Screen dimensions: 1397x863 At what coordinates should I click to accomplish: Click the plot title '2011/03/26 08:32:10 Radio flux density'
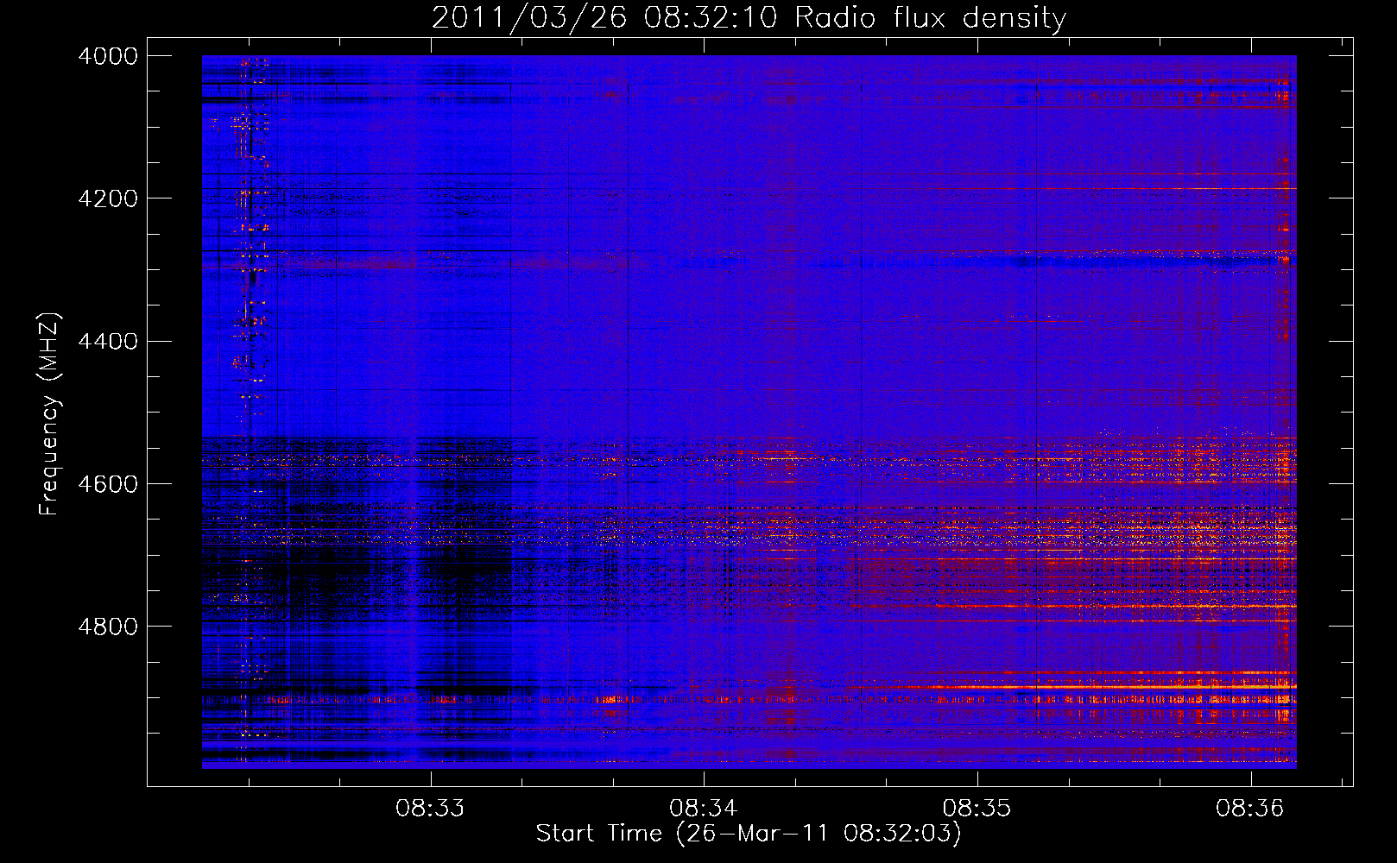click(x=749, y=18)
